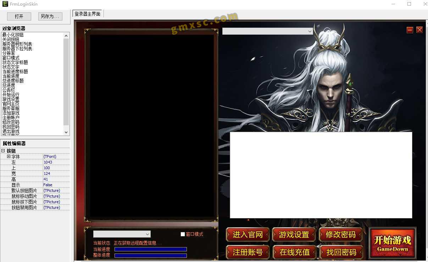The width and height of the screenshot is (428, 262).
Task: Click the 游戏设置 button in the skin preview
Action: tap(294, 234)
